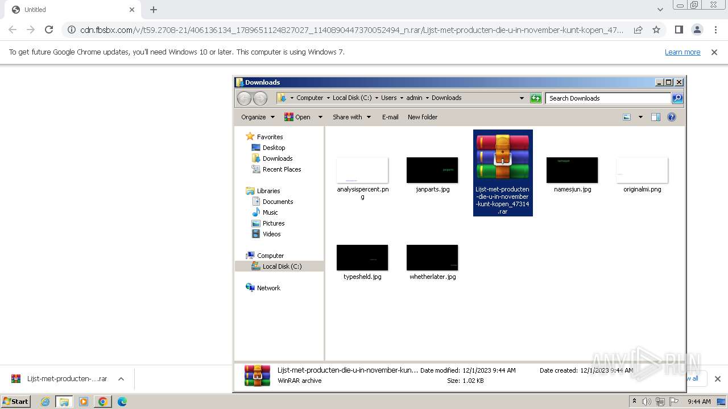Viewport: 728px width, 409px height.
Task: Open a new Chrome tab
Action: (154, 10)
